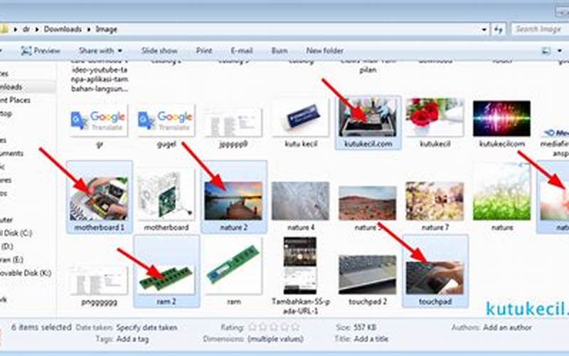Select the nature 4 thumbnail
The image size is (569, 356).
tap(300, 201)
